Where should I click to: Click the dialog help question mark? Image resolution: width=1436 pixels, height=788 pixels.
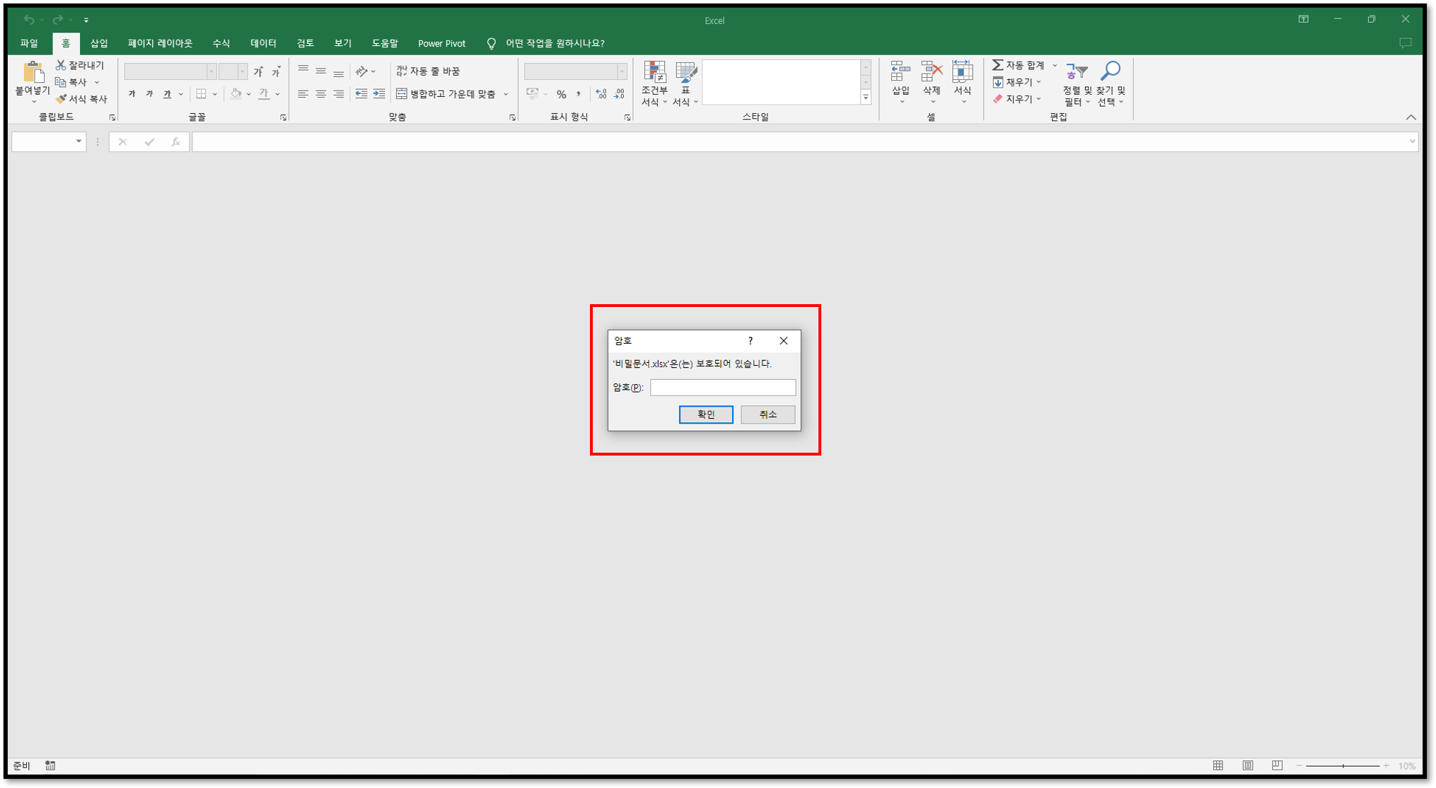750,341
